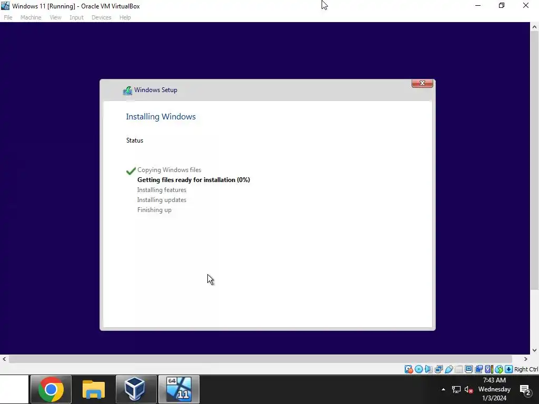Click the Copying Windows files step
The height and width of the screenshot is (404, 539).
169,170
